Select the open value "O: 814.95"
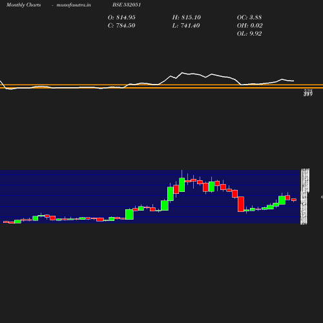The height and width of the screenshot is (323, 323). tap(121, 17)
